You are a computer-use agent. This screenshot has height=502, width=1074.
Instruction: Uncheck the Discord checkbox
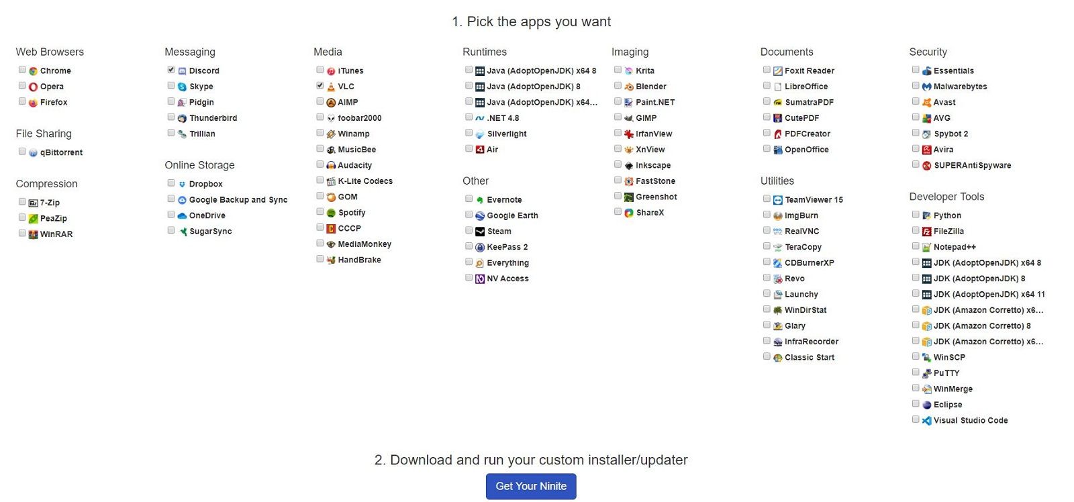pos(171,70)
